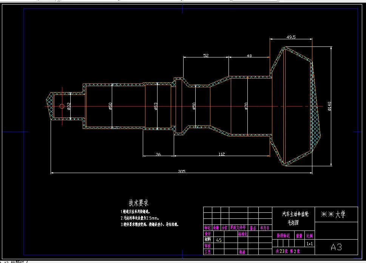Click the 技术要求 heading

tap(139, 203)
